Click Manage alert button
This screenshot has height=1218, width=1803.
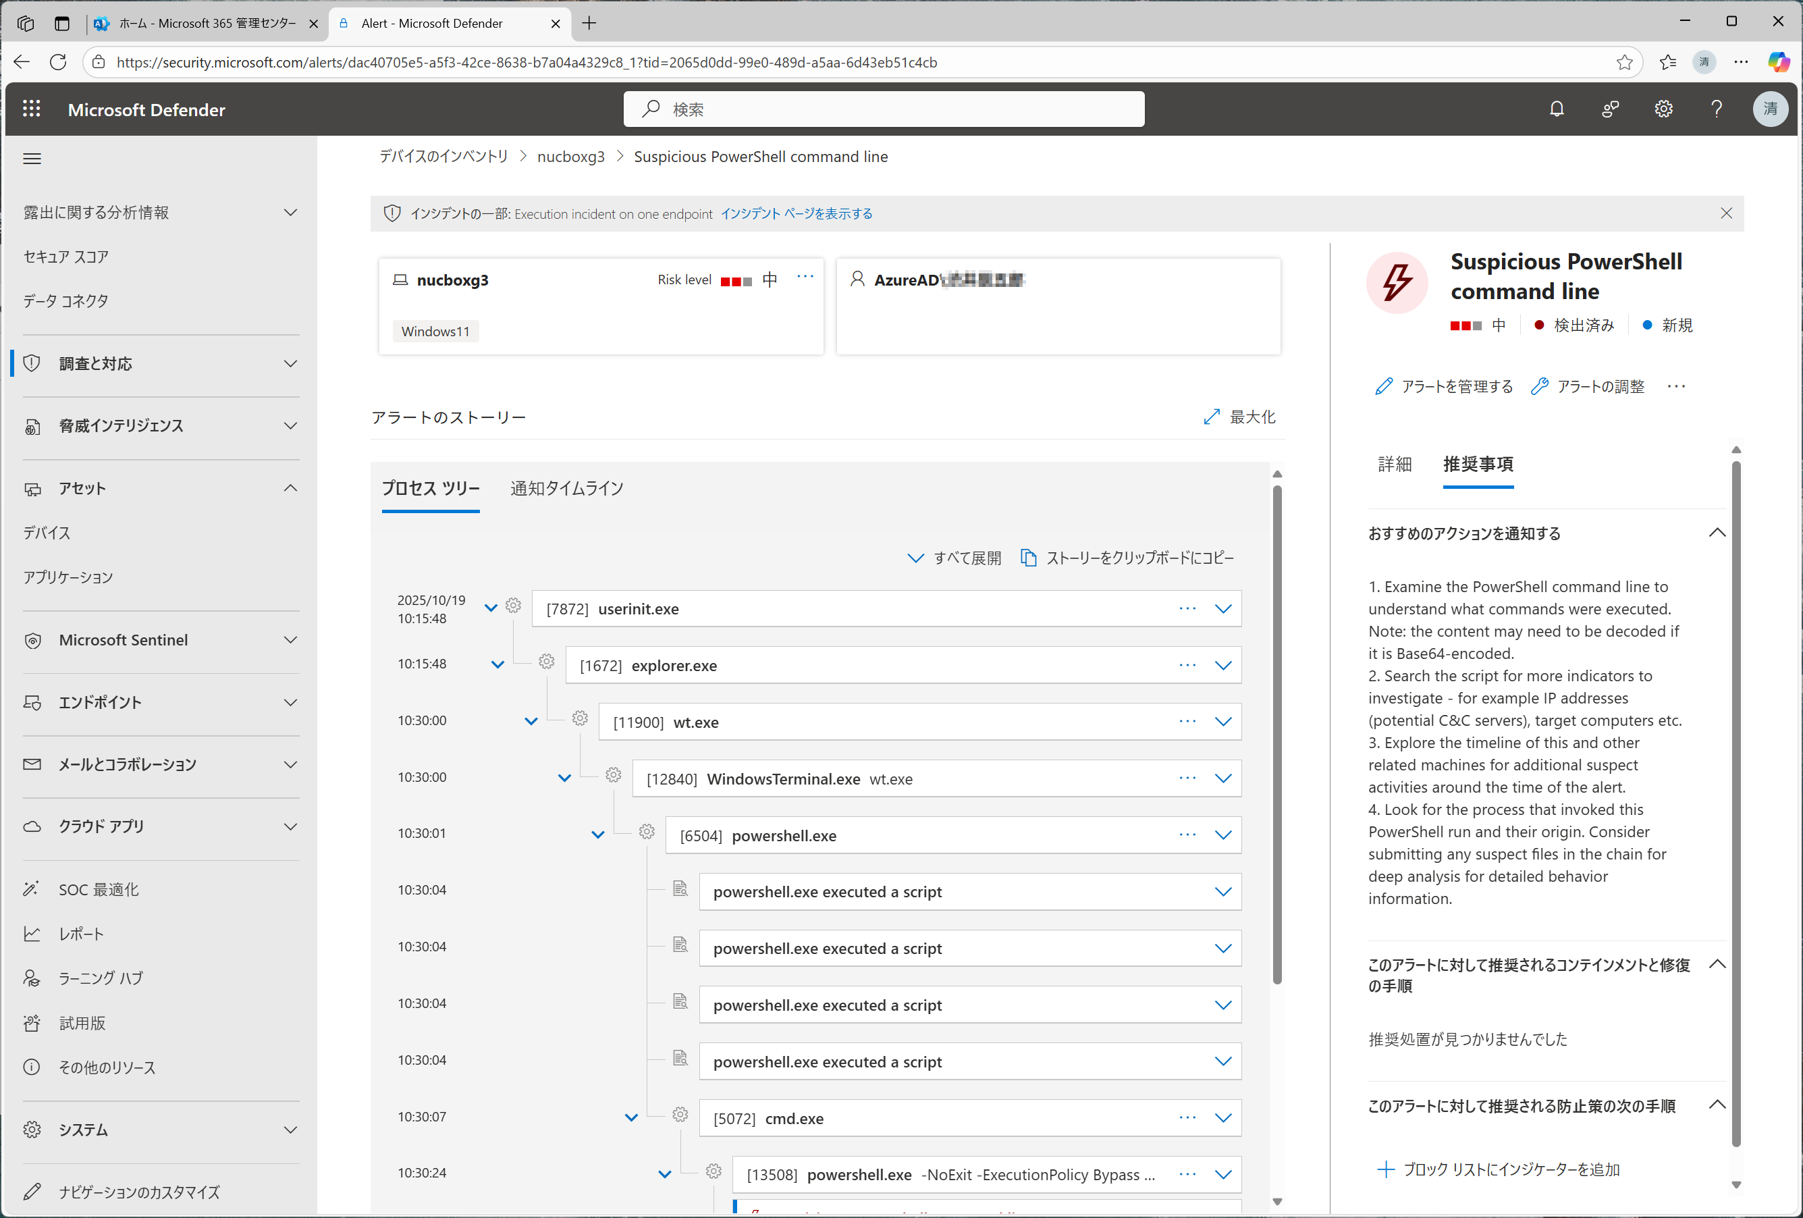pyautogui.click(x=1444, y=386)
